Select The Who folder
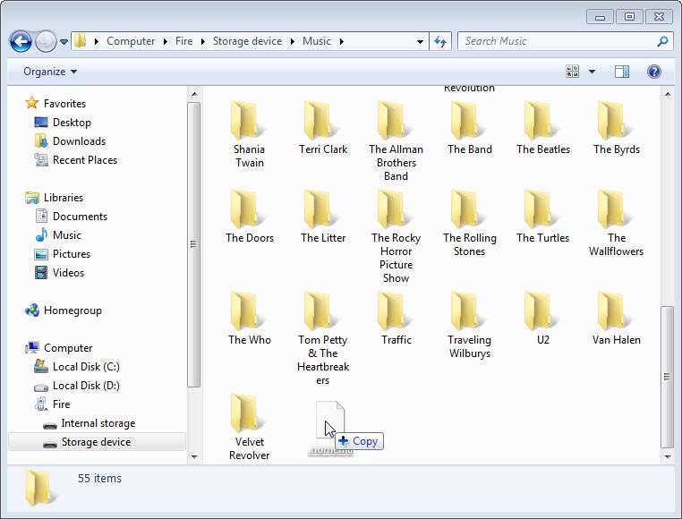Screen dimensions: 682x519 tap(249, 319)
